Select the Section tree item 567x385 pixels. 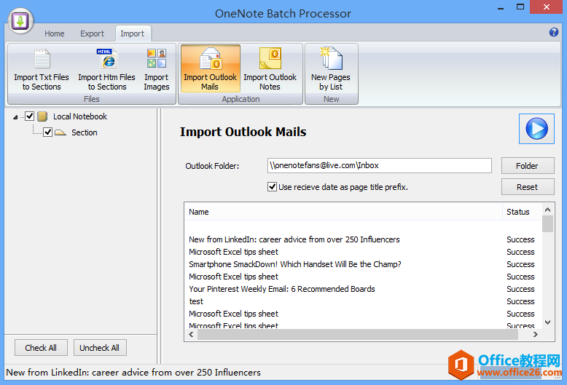click(85, 132)
